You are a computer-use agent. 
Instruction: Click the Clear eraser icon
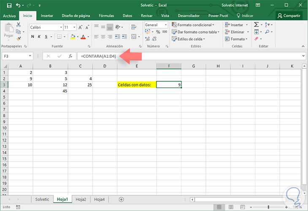pos(257,39)
